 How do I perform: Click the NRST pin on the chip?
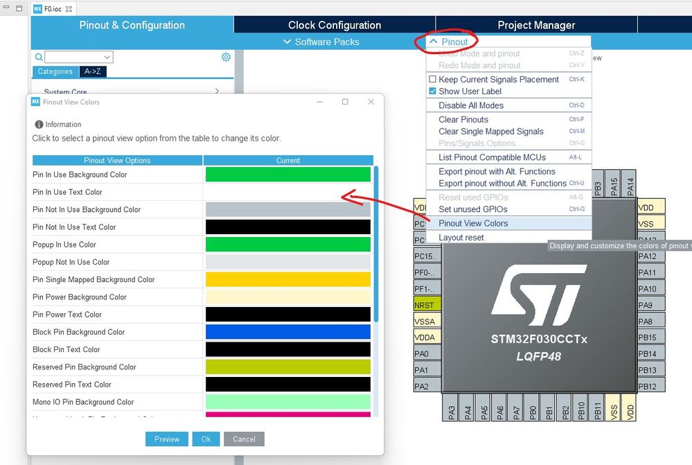coord(427,305)
